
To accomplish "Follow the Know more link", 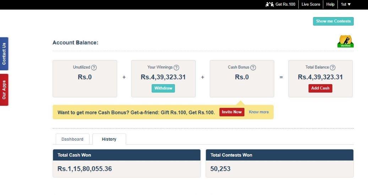I will (x=259, y=112).
